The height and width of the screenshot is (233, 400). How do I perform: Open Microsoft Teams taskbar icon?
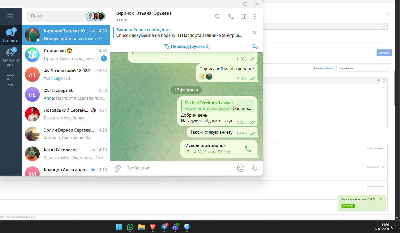176,227
